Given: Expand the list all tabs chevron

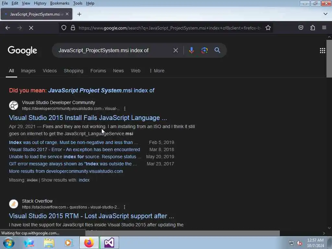Looking at the screenshot, I should click(326, 14).
